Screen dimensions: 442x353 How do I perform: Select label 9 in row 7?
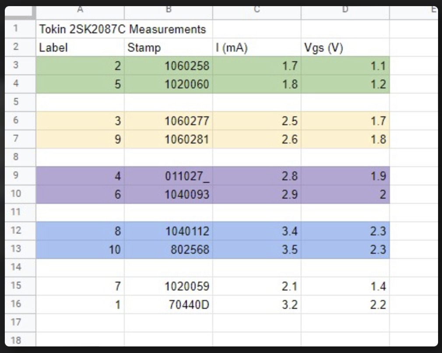(80, 139)
